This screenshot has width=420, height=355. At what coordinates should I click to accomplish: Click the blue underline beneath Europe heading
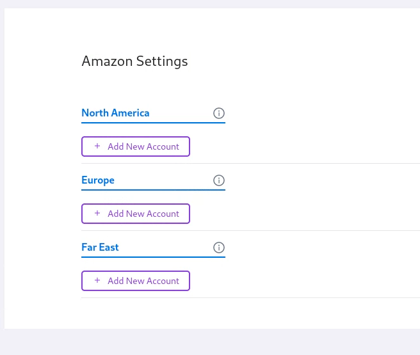(153, 190)
